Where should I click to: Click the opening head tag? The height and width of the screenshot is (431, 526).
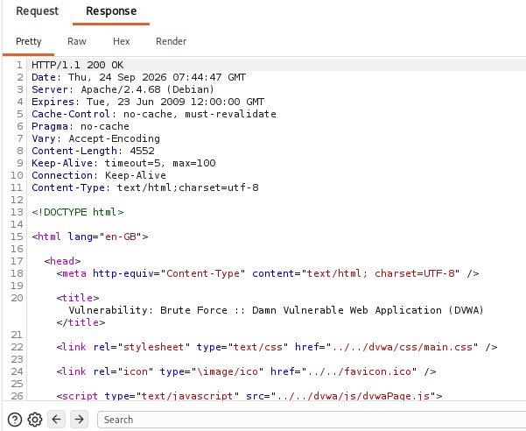pos(62,261)
